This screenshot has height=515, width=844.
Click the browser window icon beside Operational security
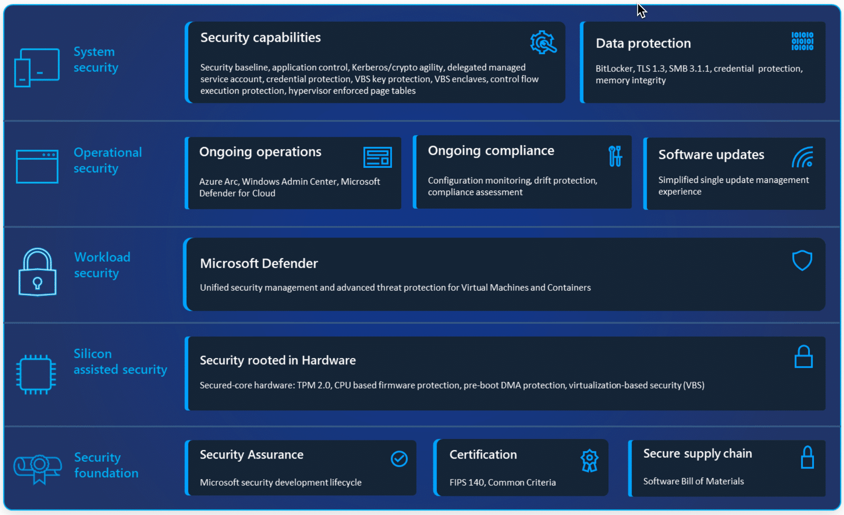(x=37, y=166)
